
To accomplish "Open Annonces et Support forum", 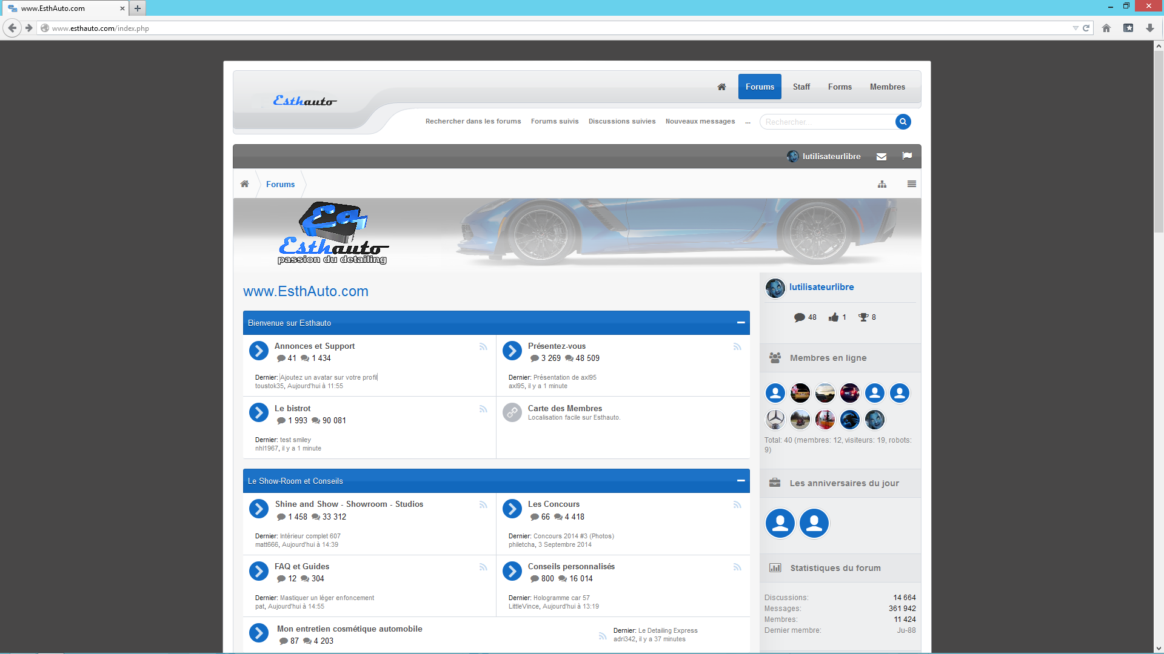I will tap(315, 346).
